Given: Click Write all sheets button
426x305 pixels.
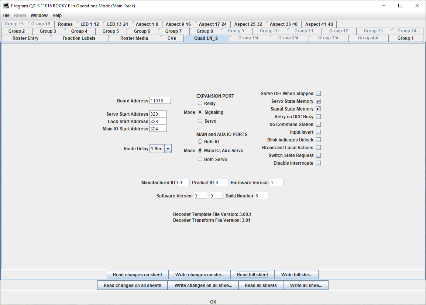Looking at the screenshot, I should coord(306,285).
